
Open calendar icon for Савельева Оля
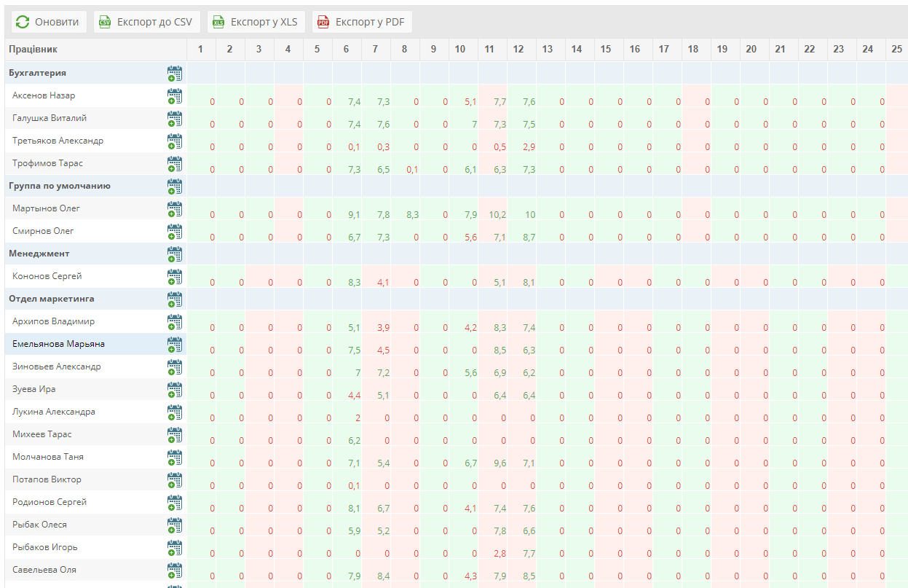[175, 571]
